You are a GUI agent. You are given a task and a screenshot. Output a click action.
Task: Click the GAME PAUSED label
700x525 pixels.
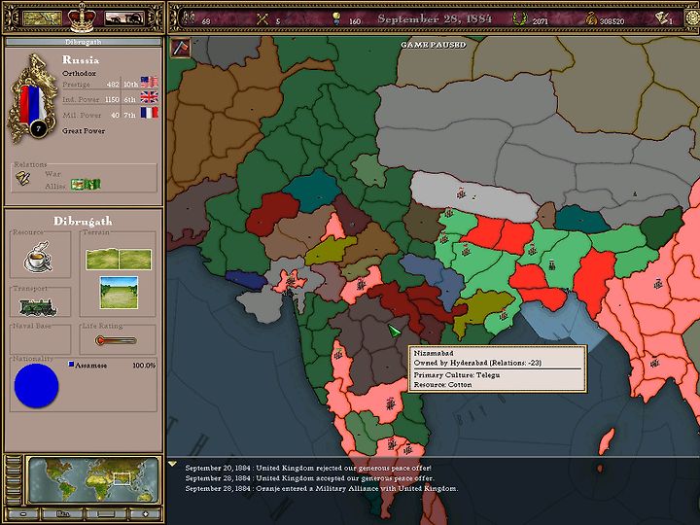pos(433,45)
